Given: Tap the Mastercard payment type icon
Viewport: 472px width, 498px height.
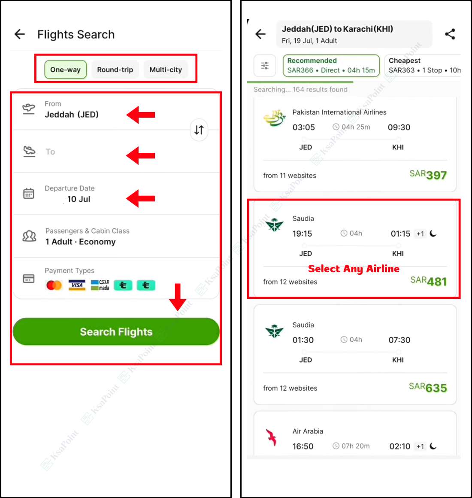Looking at the screenshot, I should click(53, 285).
